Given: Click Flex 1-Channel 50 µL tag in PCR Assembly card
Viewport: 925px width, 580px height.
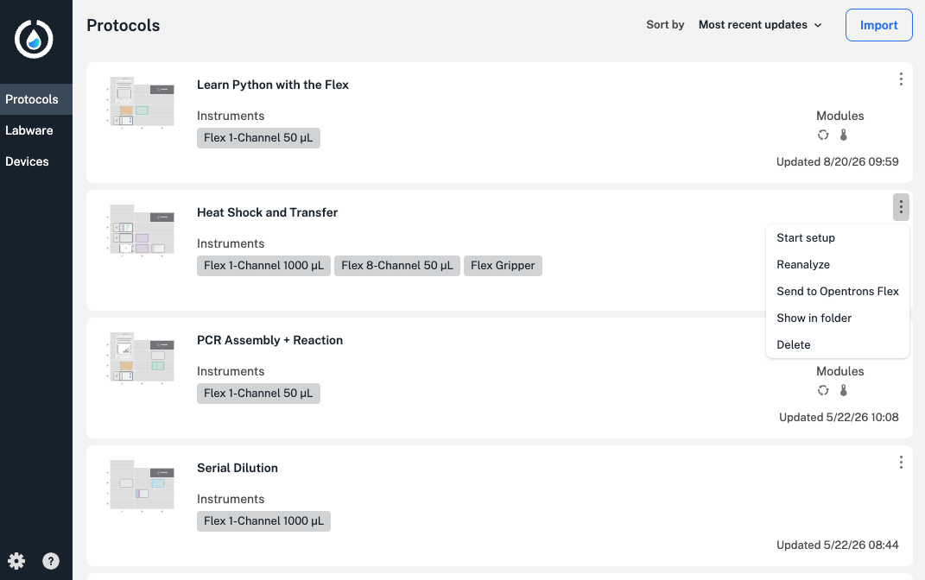Looking at the screenshot, I should [x=258, y=394].
